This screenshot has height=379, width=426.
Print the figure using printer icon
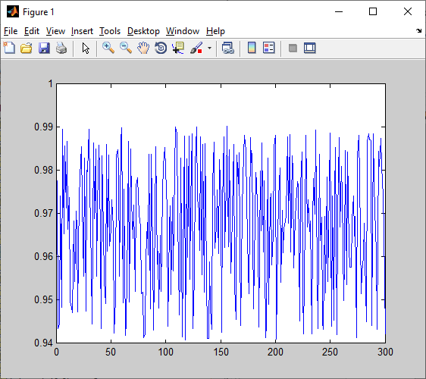click(x=61, y=48)
